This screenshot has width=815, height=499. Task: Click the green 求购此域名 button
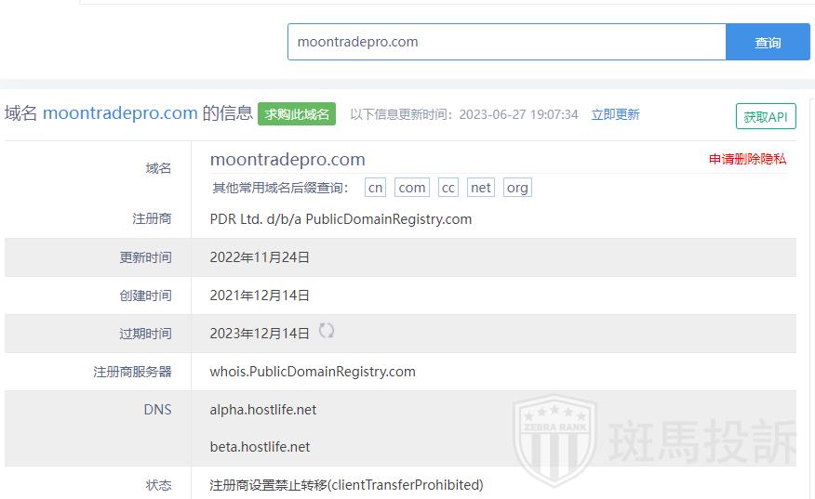[x=297, y=114]
